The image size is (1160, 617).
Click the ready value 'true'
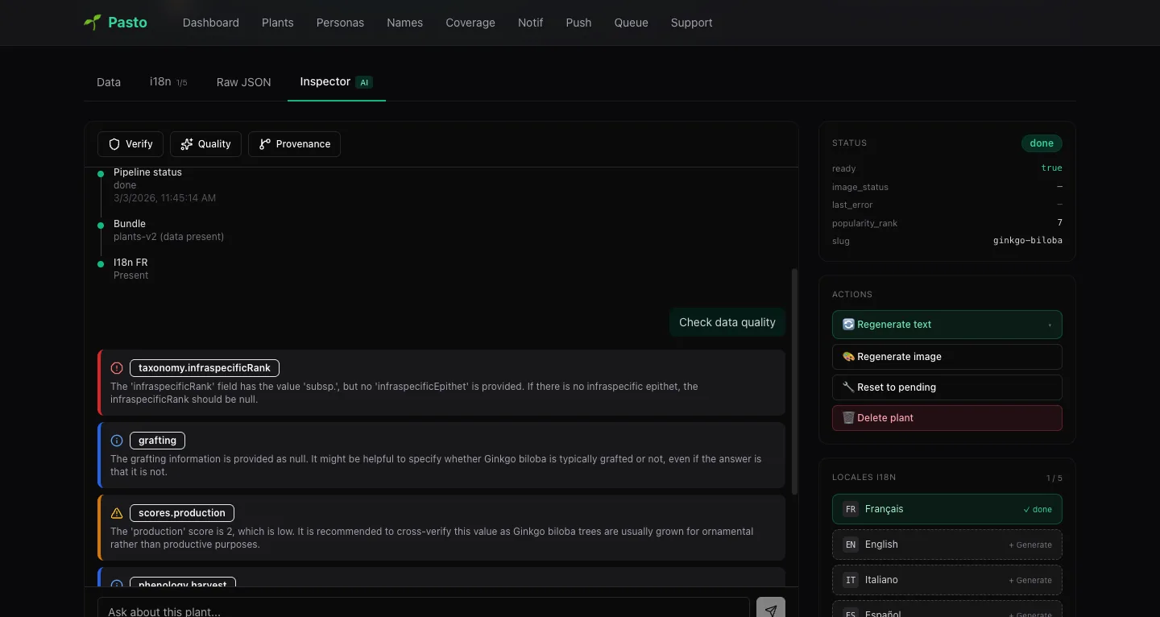pyautogui.click(x=1051, y=168)
